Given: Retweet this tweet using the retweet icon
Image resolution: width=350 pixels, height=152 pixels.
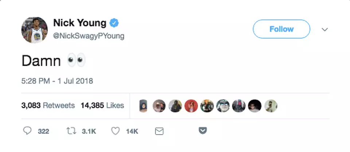Looking at the screenshot, I should point(70,131).
